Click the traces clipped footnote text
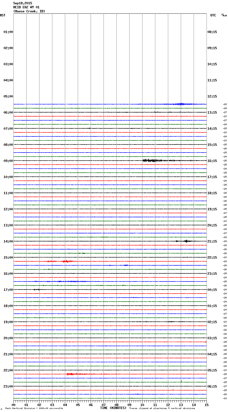This screenshot has height=412, width=228. coord(162,408)
